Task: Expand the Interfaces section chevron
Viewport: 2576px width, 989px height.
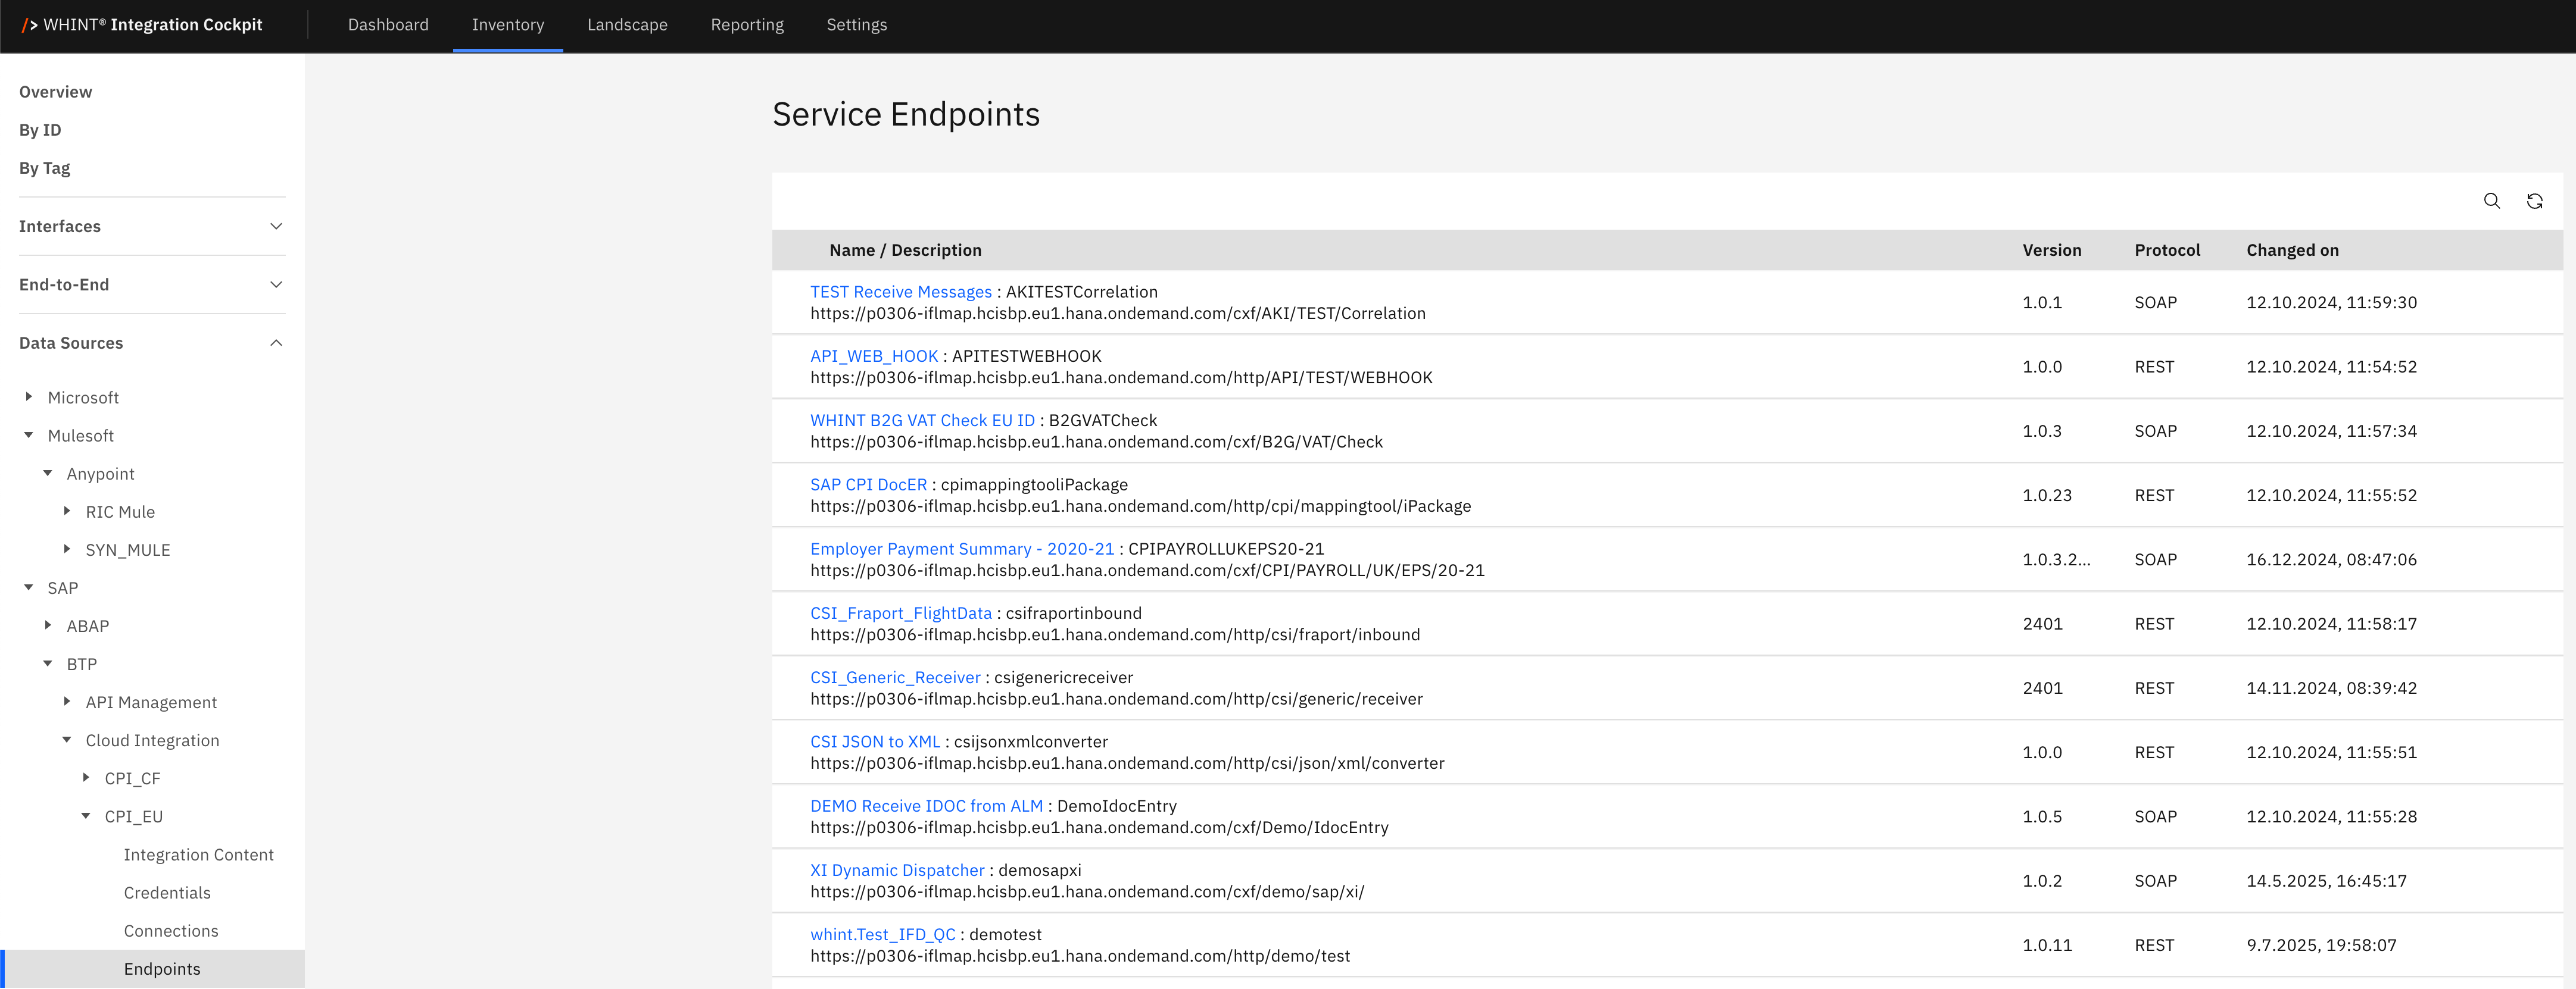Action: (276, 227)
